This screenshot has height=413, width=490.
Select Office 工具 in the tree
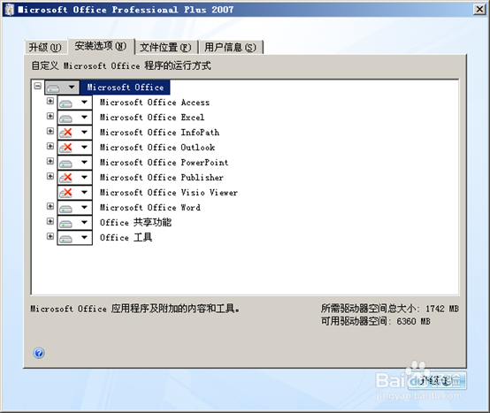[x=126, y=237]
